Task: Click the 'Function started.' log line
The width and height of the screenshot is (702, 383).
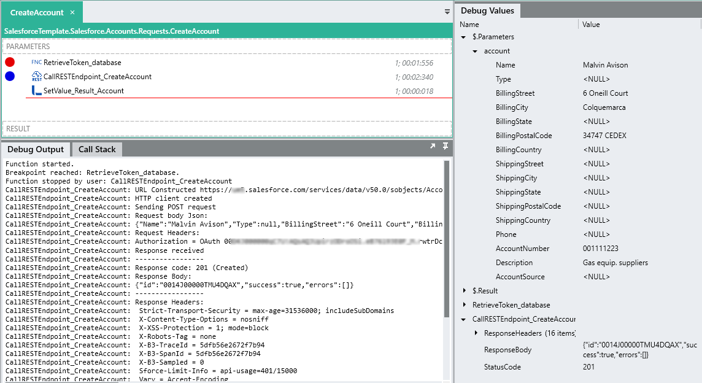Action: [39, 164]
